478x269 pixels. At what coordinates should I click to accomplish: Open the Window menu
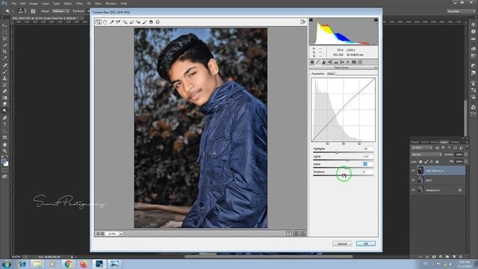[111, 3]
